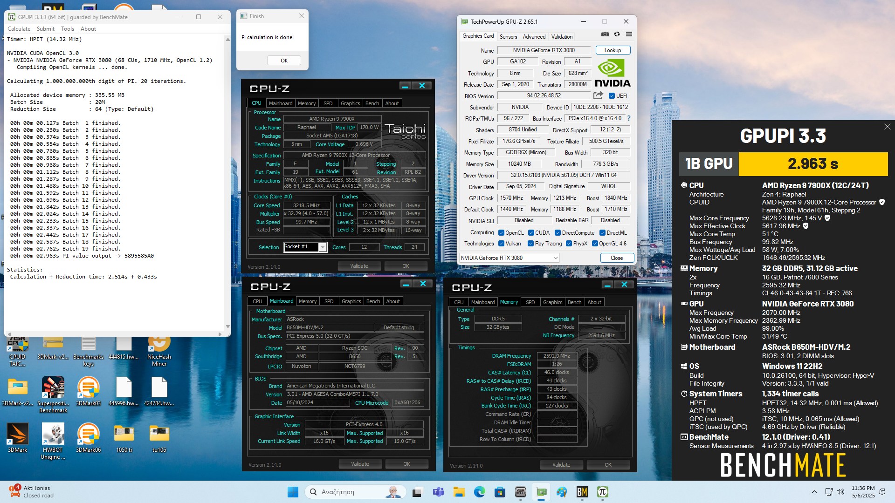The image size is (895, 503).
Task: Open Graphics tab in CPU-Z memory Timings window
Action: [x=552, y=302]
